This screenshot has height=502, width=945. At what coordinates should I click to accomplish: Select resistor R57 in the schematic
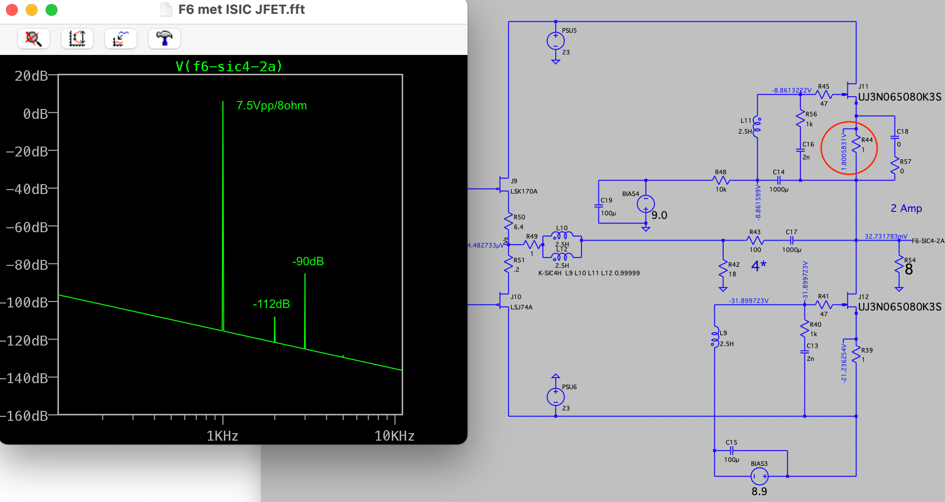tap(894, 166)
